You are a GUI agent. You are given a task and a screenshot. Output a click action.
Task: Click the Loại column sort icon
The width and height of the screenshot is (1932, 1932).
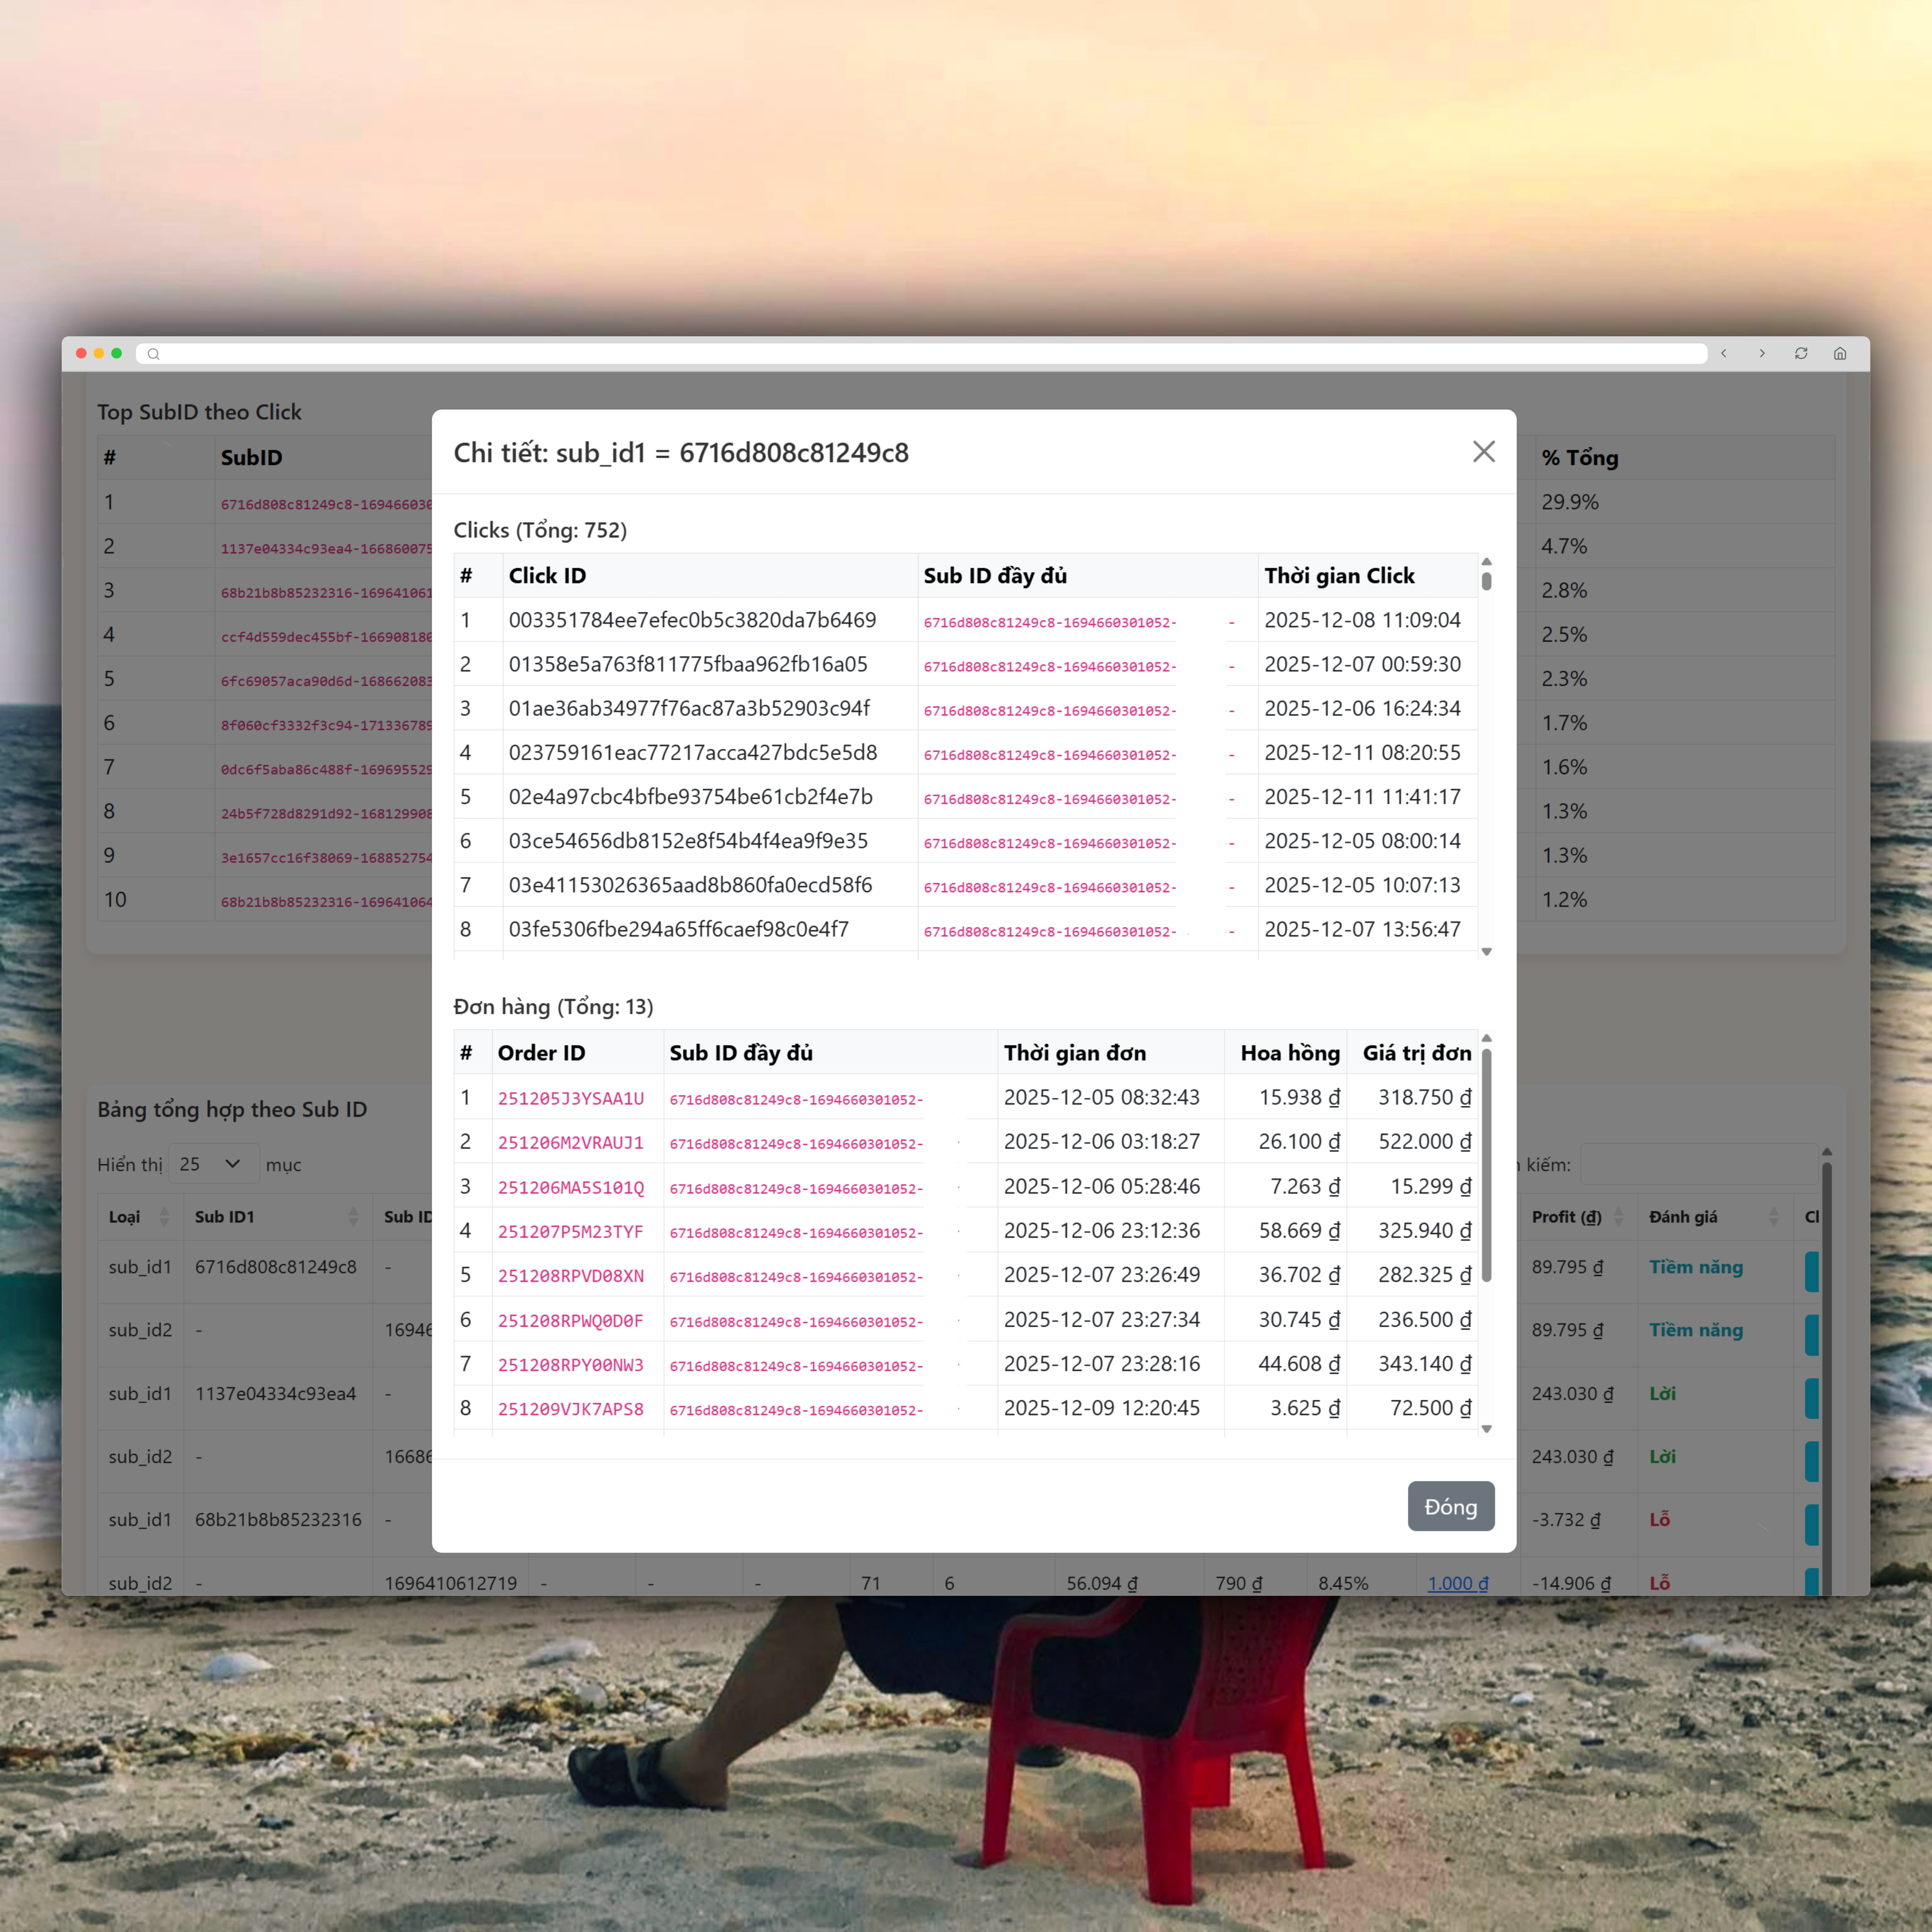coord(164,1217)
